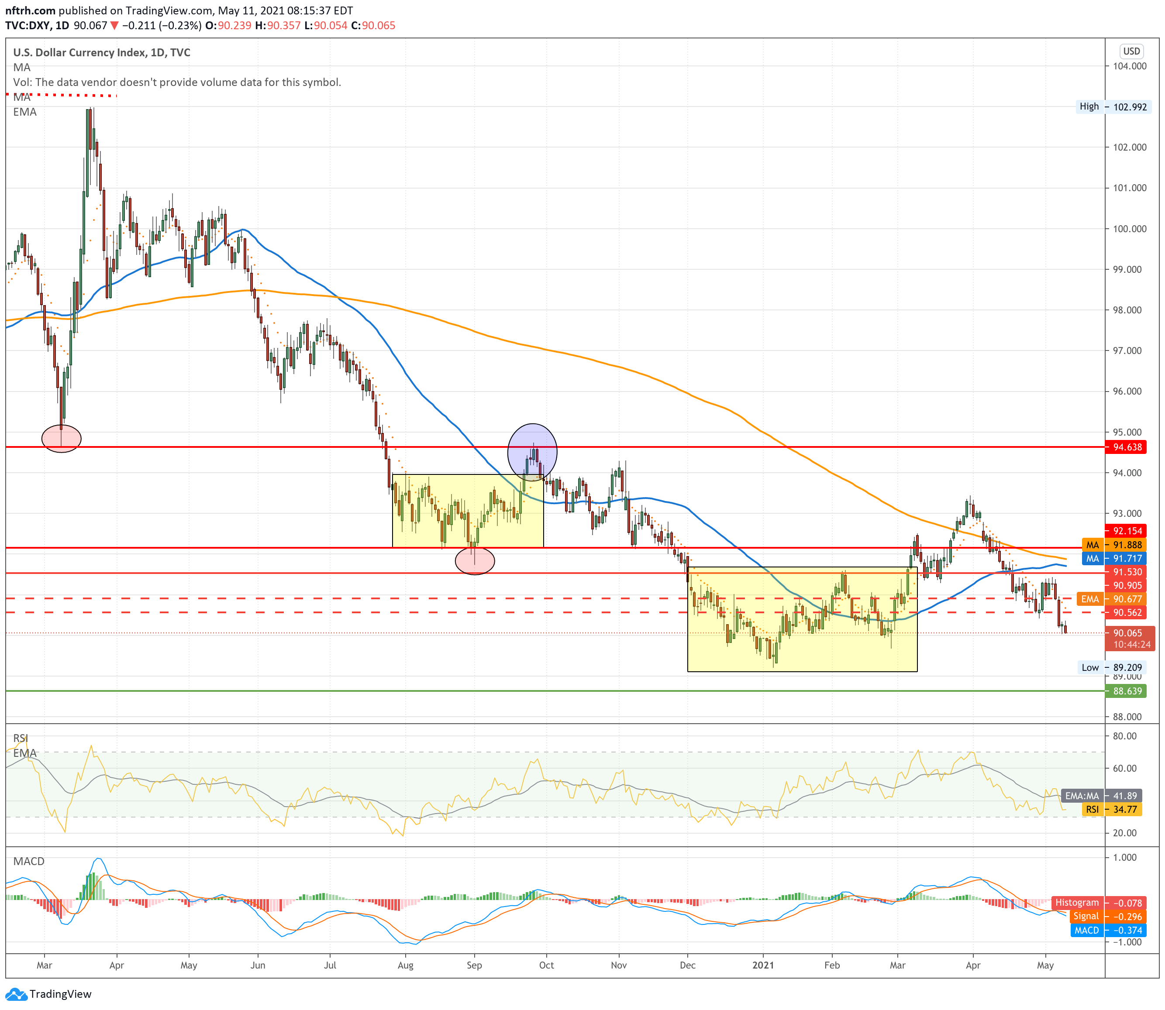Select the high value H:90.357

(x=277, y=25)
